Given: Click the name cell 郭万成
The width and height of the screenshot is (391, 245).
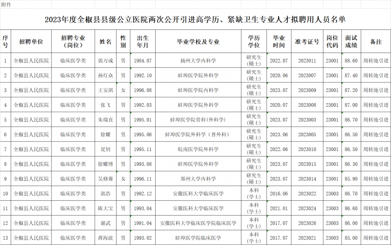Looking at the screenshot, I should (x=105, y=61).
